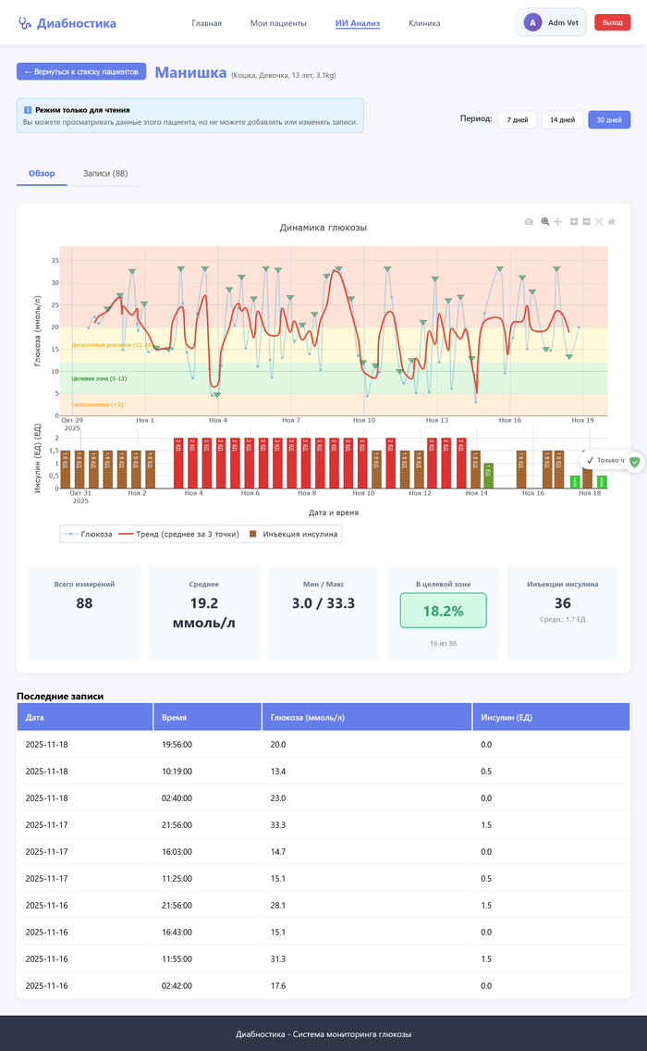Switch to the Записи (88) tab

pos(105,173)
